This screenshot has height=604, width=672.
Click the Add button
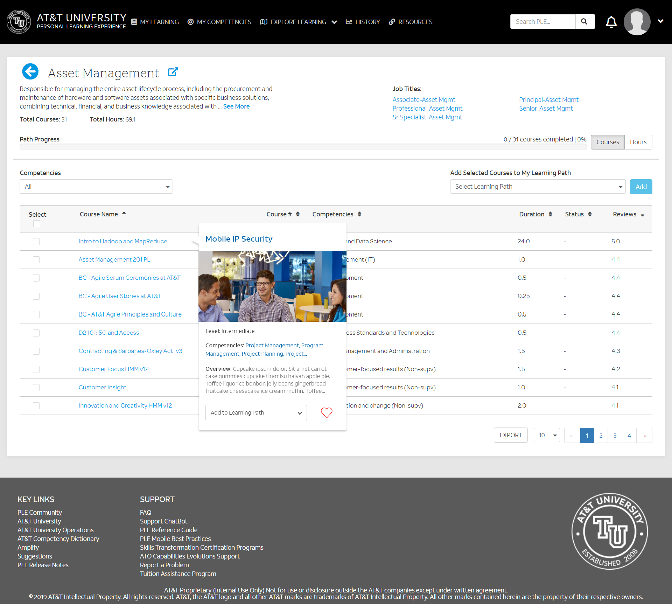point(641,187)
